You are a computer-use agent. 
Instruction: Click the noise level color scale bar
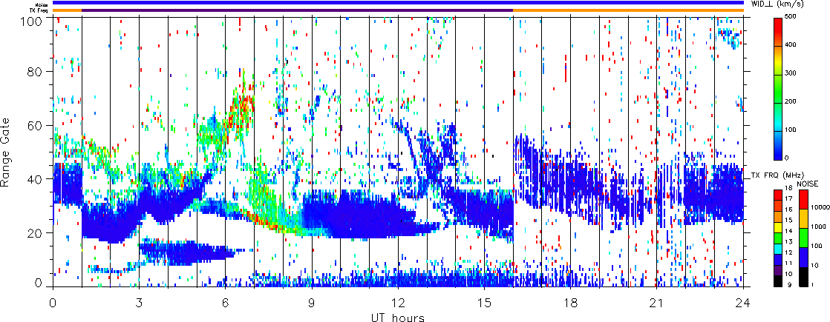(803, 237)
